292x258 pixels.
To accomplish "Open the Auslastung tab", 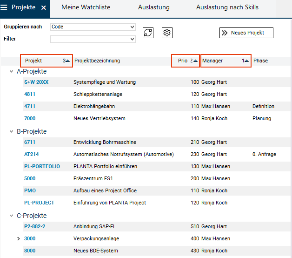I will click(153, 7).
